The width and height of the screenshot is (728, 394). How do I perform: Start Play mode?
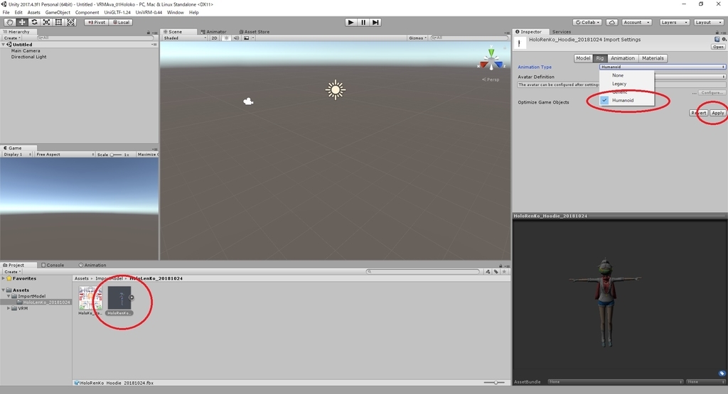click(x=351, y=22)
